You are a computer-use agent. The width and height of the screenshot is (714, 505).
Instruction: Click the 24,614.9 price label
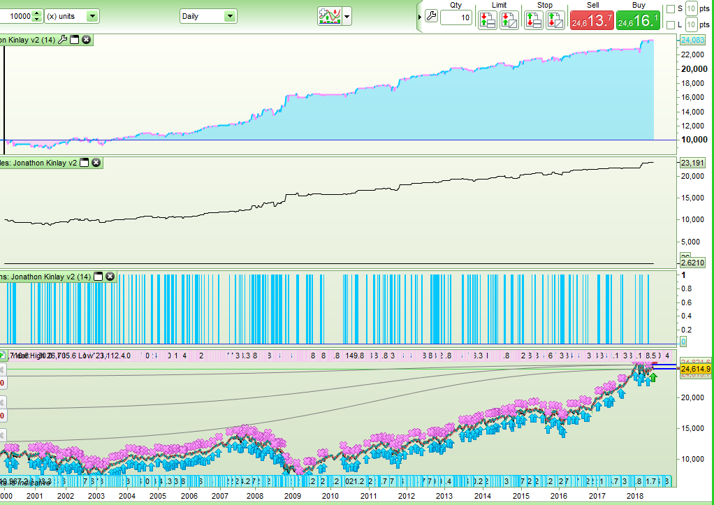[695, 369]
